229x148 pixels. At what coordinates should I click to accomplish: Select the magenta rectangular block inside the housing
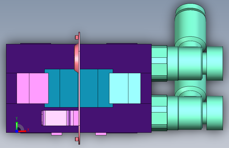pos(32,88)
